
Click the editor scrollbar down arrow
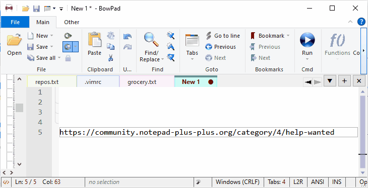click(362, 173)
